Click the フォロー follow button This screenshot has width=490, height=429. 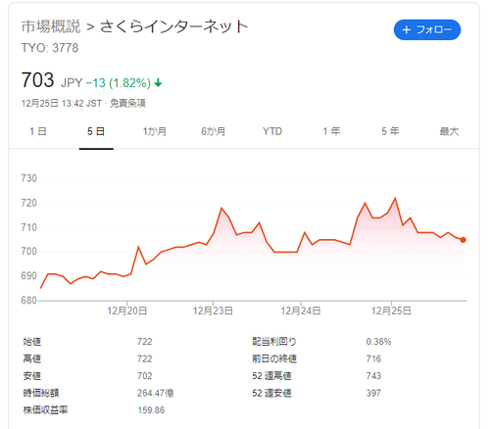point(427,29)
